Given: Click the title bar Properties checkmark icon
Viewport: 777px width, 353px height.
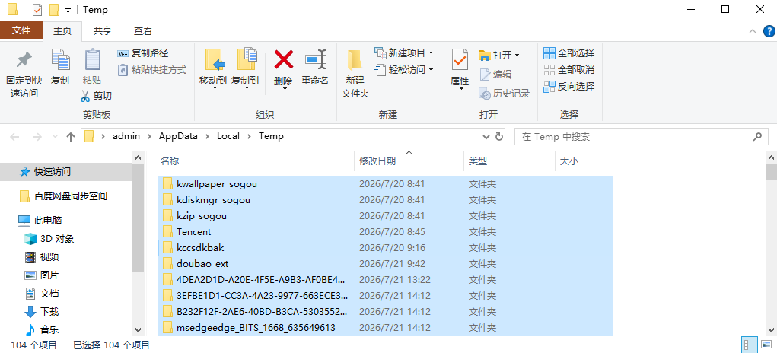Looking at the screenshot, I should (x=37, y=9).
